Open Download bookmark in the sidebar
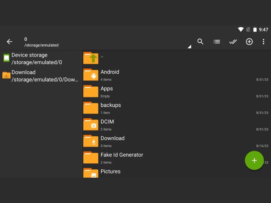Screen dimensions: 271x203 41,76
